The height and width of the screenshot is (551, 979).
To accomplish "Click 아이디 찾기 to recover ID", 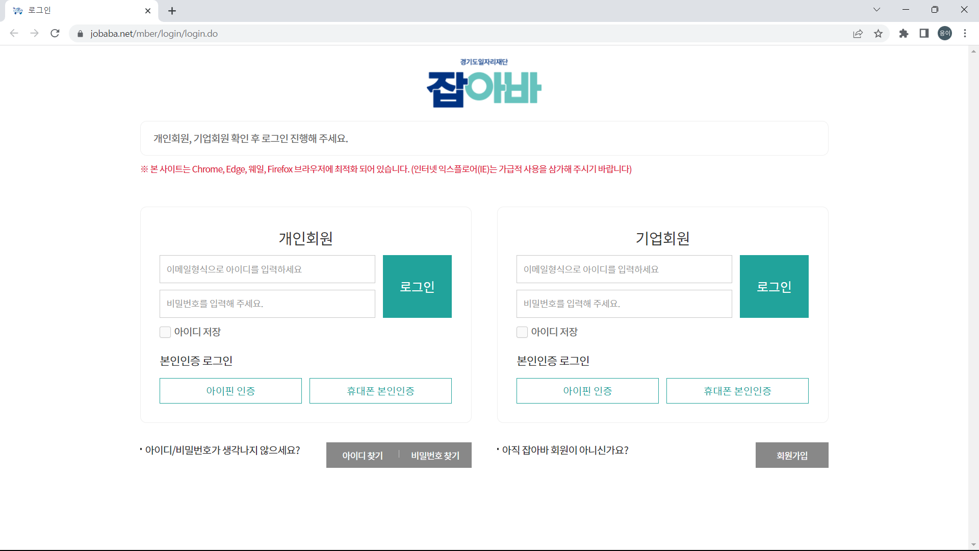I will click(362, 455).
